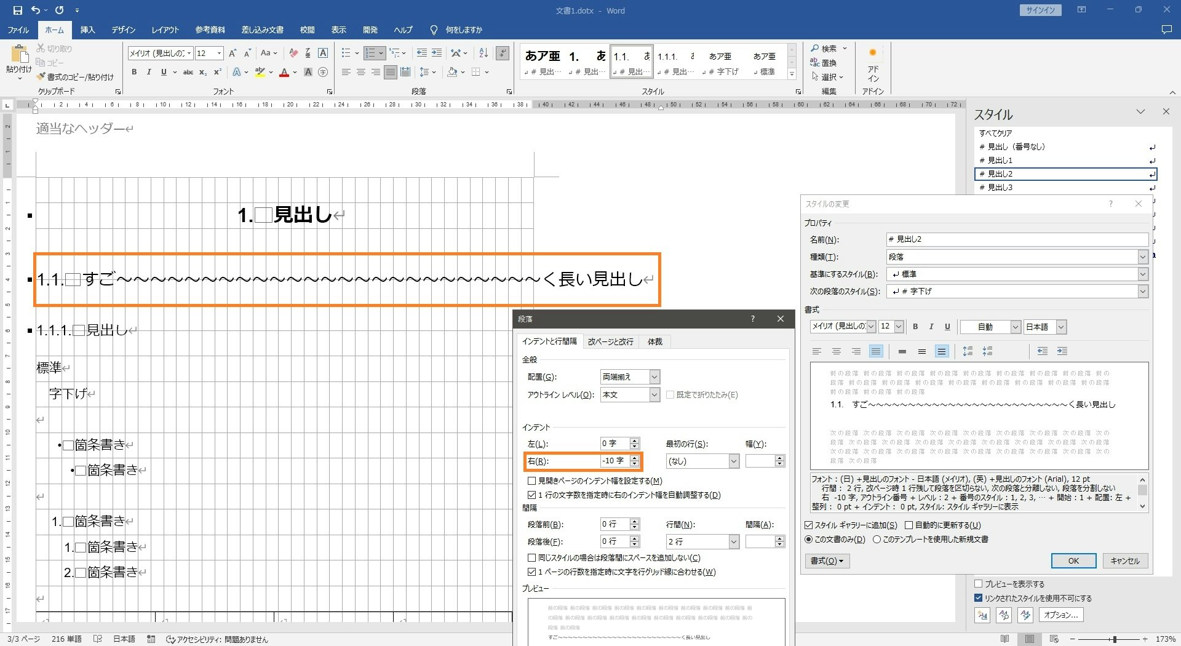The image size is (1181, 646).
Task: Click the Undo arrow in quick access toolbar
Action: tap(36, 10)
